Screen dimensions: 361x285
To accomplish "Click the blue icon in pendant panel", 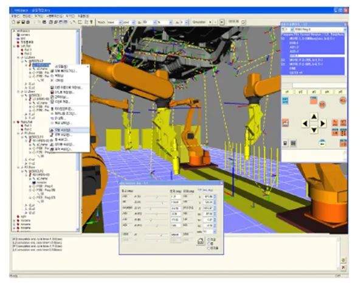I will (285, 100).
